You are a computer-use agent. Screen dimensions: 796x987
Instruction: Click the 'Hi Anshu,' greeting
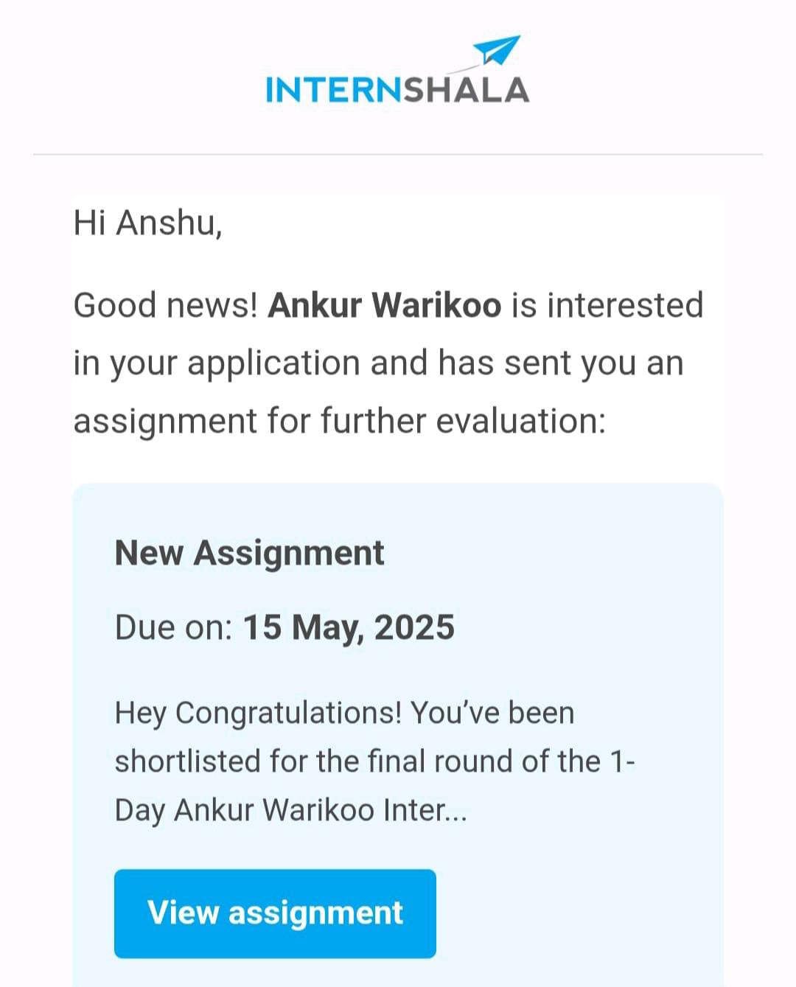click(x=147, y=223)
